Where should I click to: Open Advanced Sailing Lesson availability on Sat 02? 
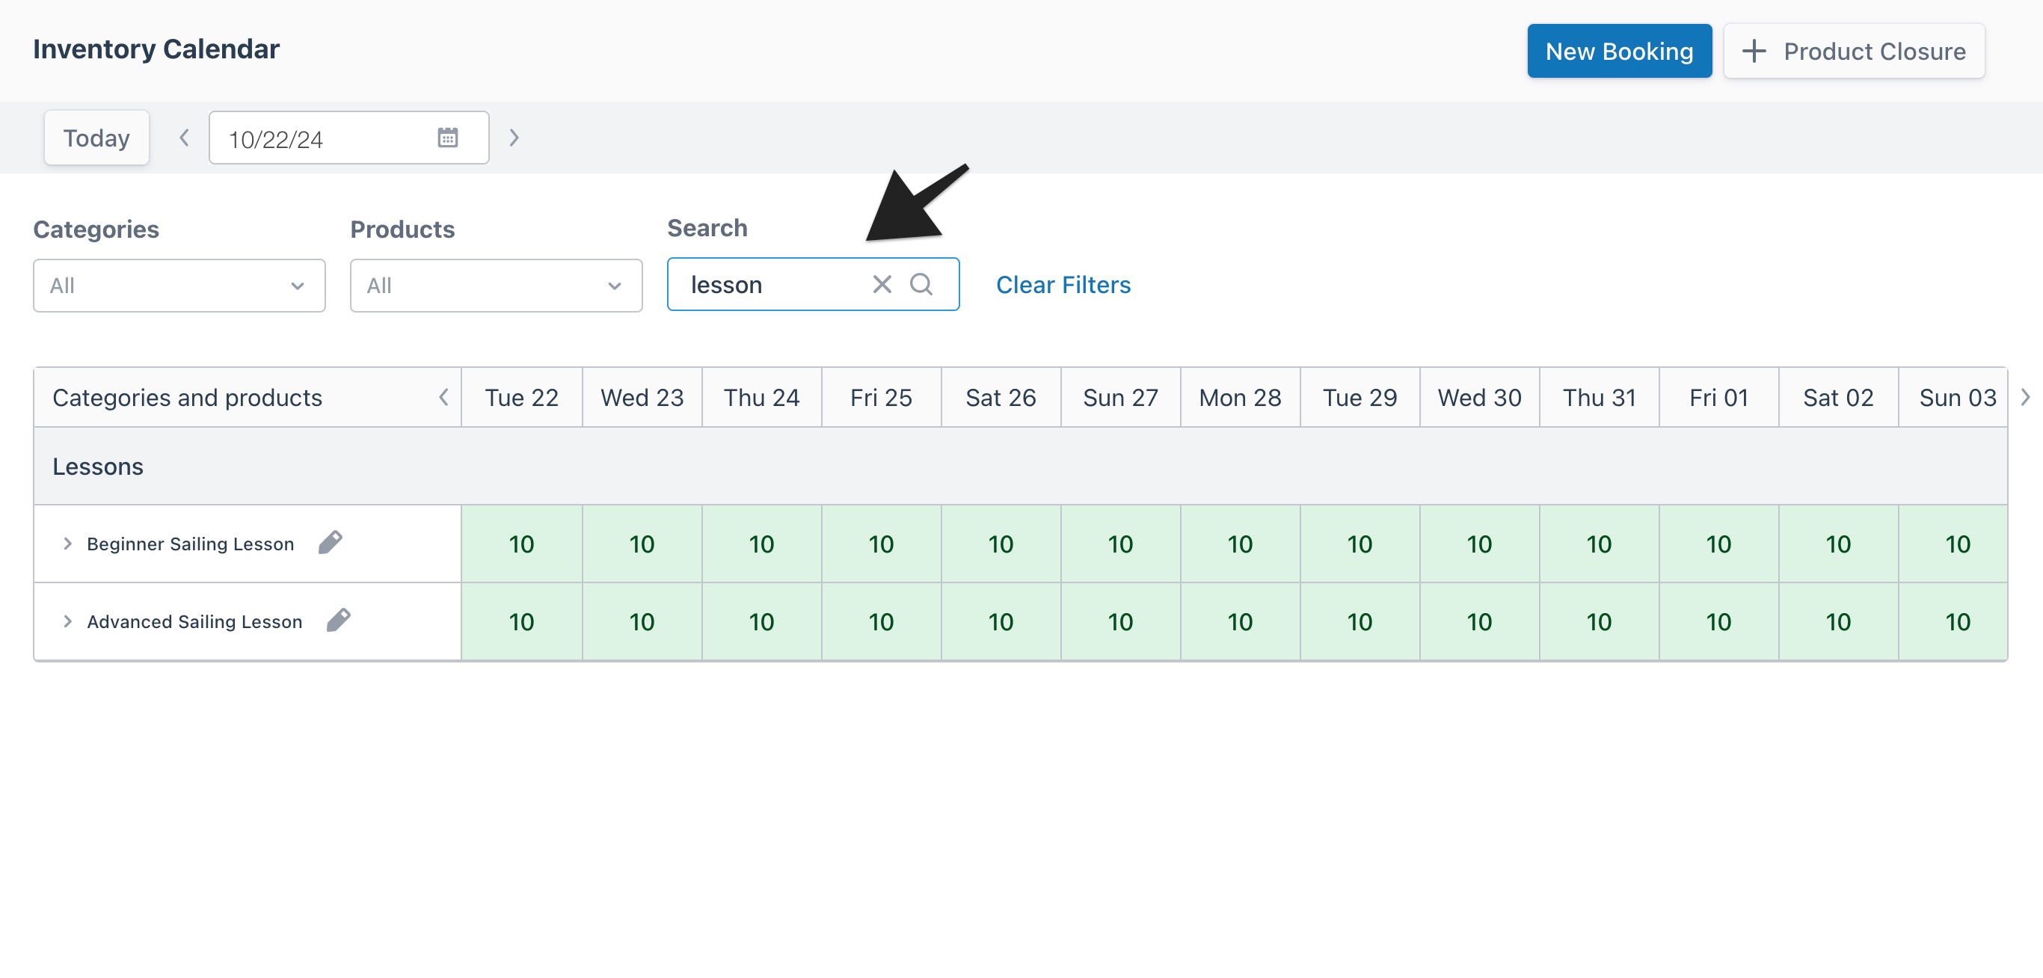(x=1838, y=622)
